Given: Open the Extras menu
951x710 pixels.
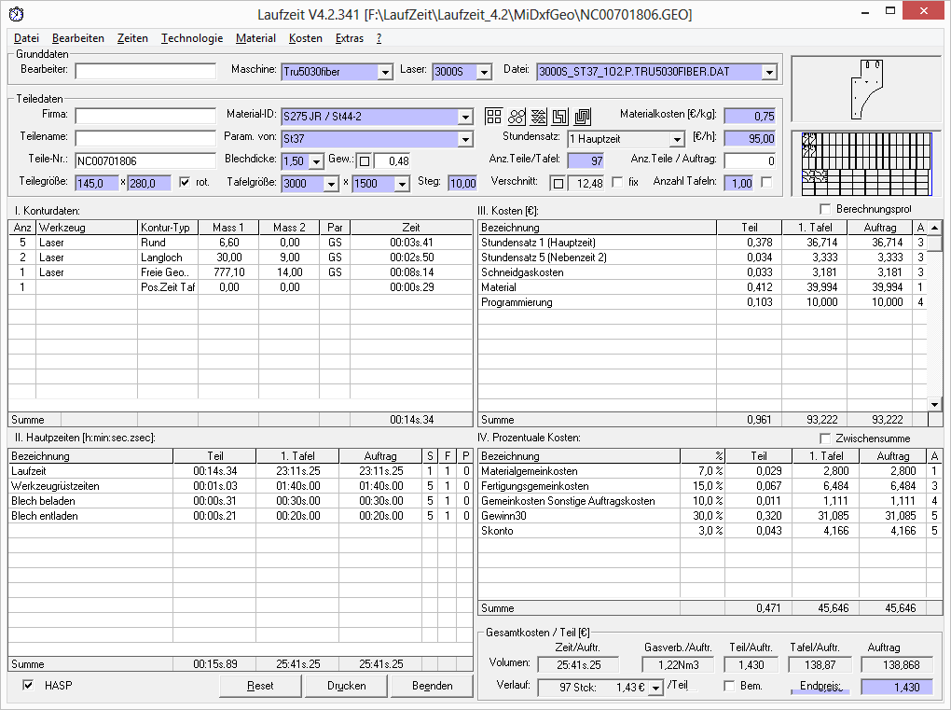Looking at the screenshot, I should [350, 38].
